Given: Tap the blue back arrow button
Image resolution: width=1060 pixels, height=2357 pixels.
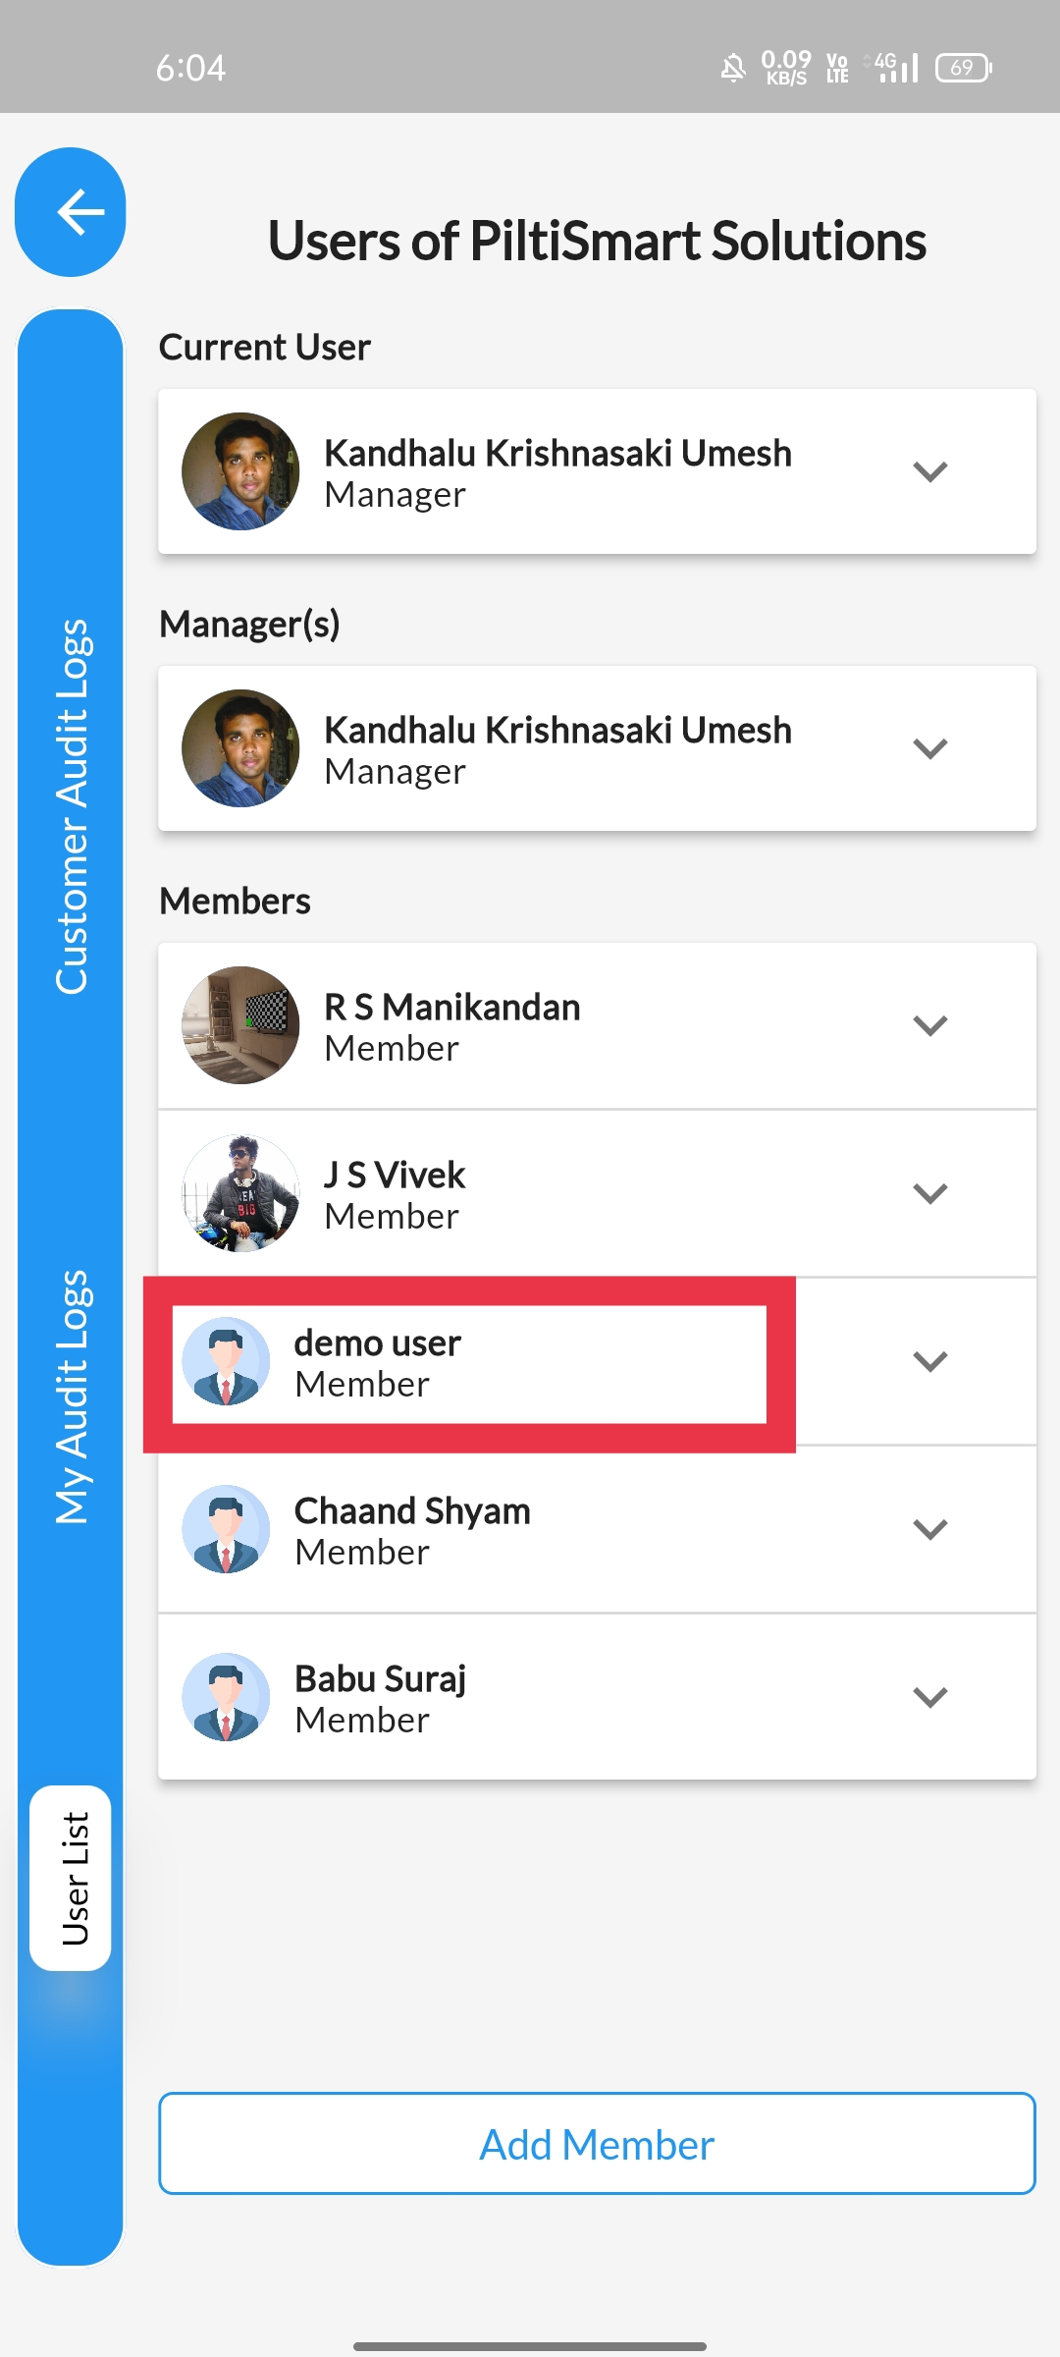Looking at the screenshot, I should (71, 211).
